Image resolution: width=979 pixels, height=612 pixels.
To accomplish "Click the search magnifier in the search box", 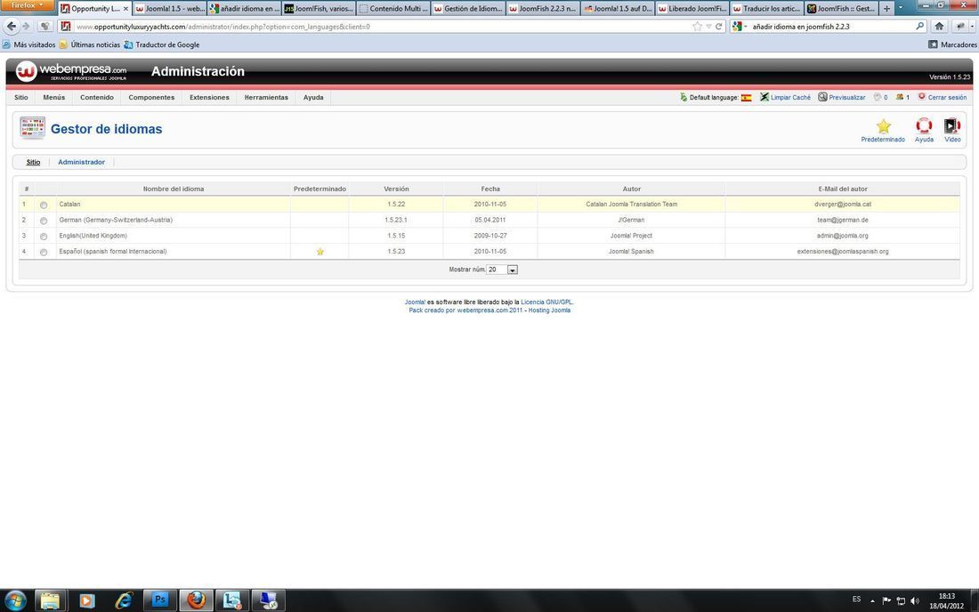I will click(x=919, y=26).
